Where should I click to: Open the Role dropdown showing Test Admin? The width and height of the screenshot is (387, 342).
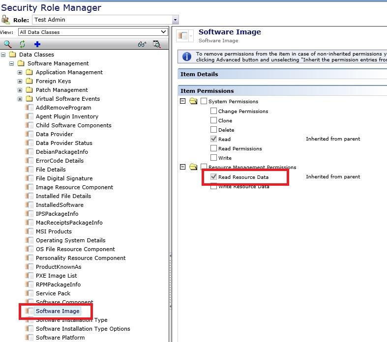click(x=175, y=20)
